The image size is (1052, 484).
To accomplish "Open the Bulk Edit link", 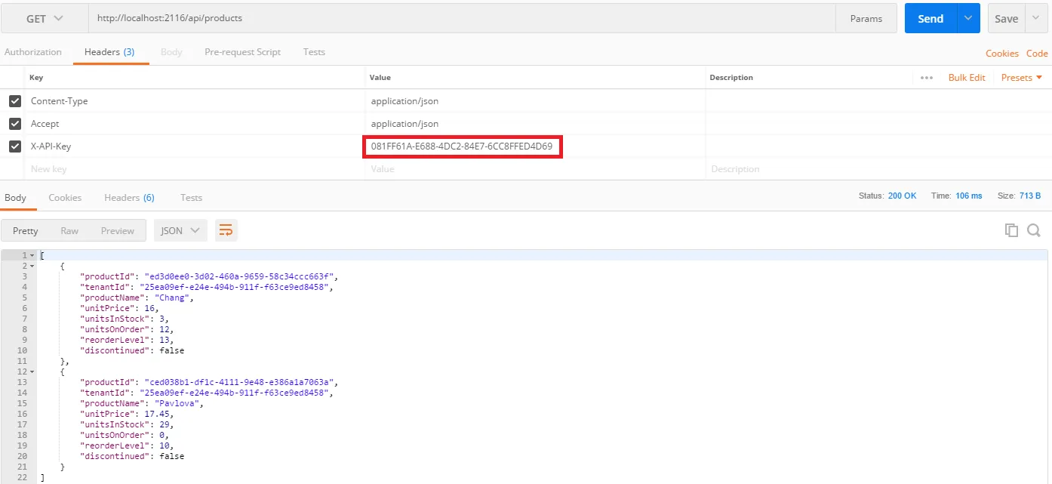I will point(967,78).
